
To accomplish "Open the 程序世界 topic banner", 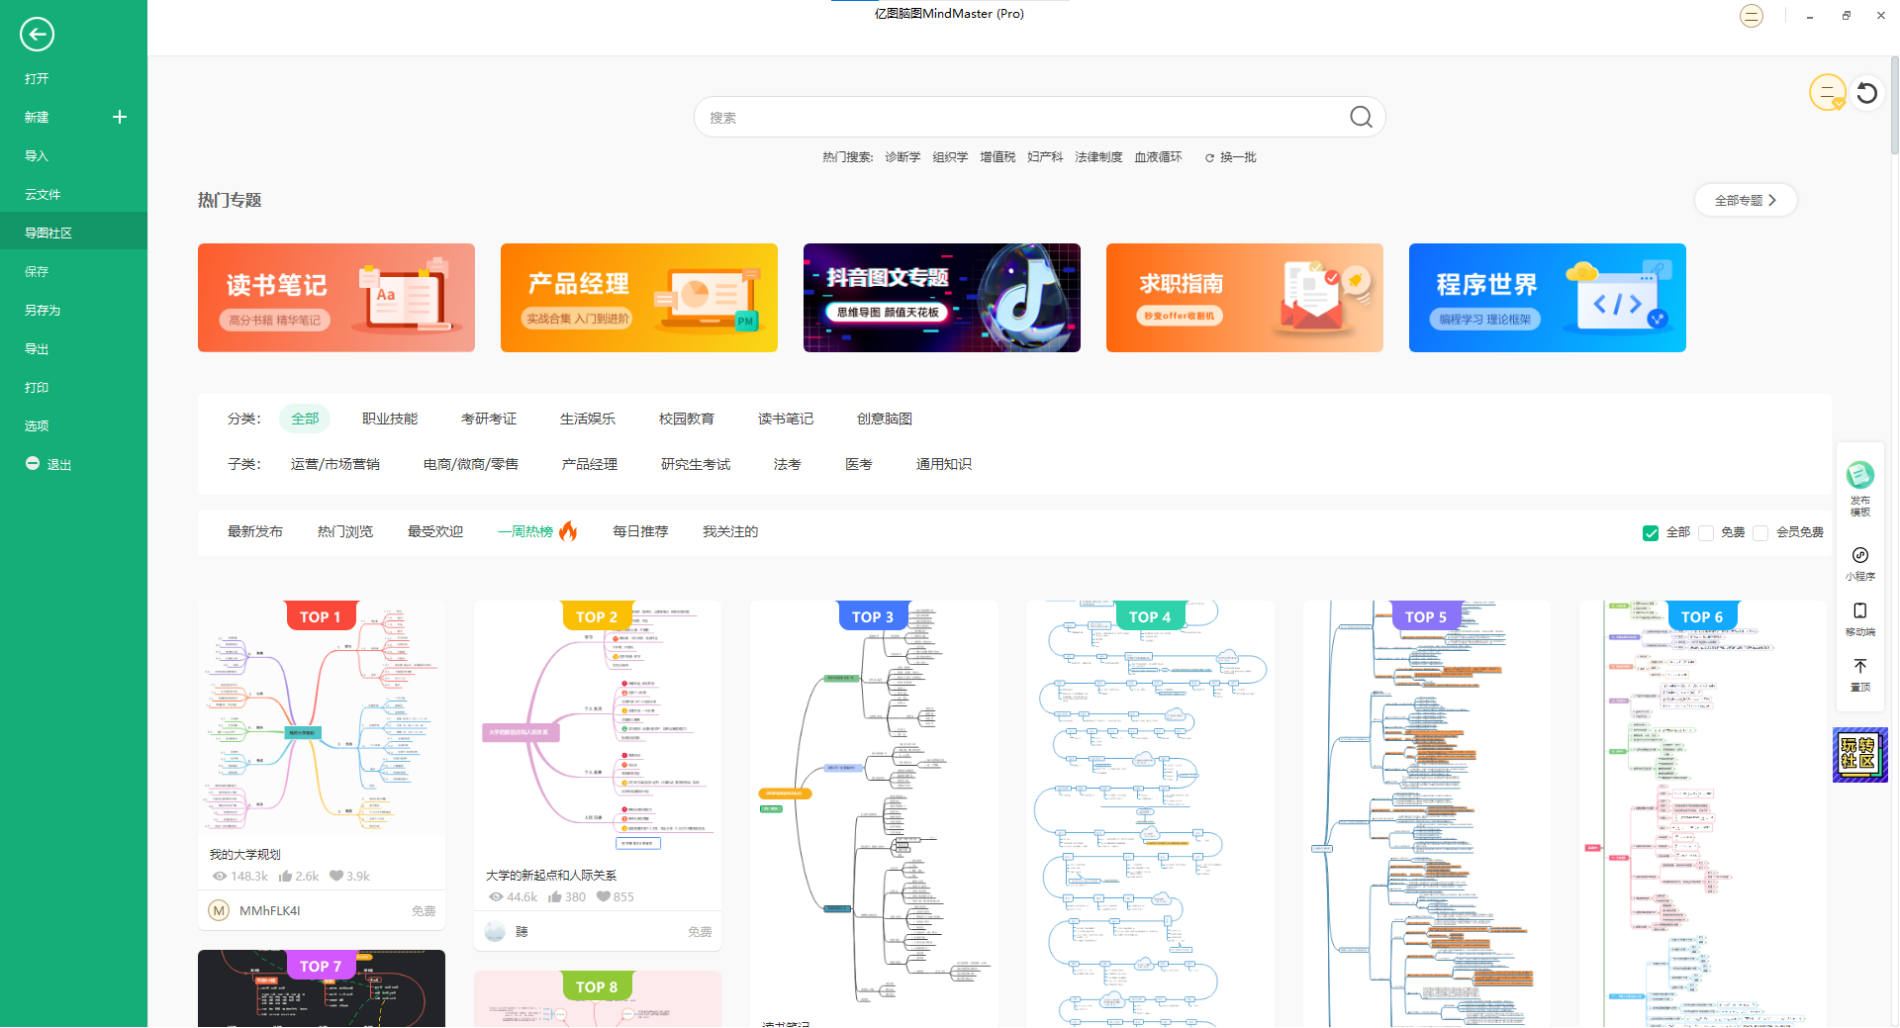I will click(x=1548, y=298).
